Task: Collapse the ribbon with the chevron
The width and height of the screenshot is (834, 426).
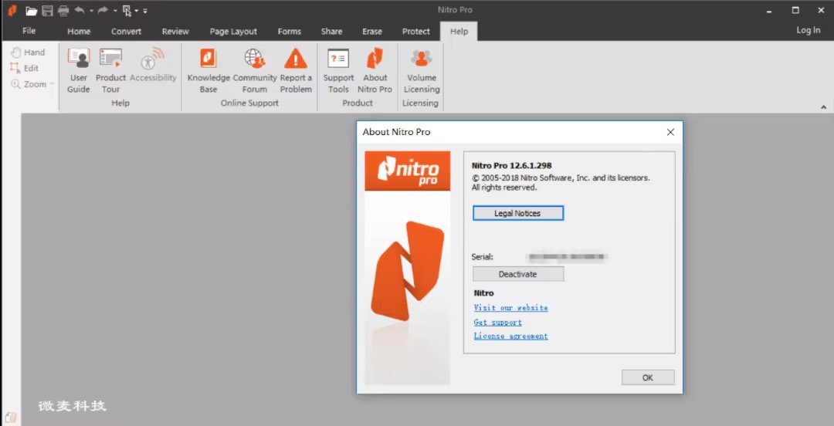Action: [x=823, y=107]
